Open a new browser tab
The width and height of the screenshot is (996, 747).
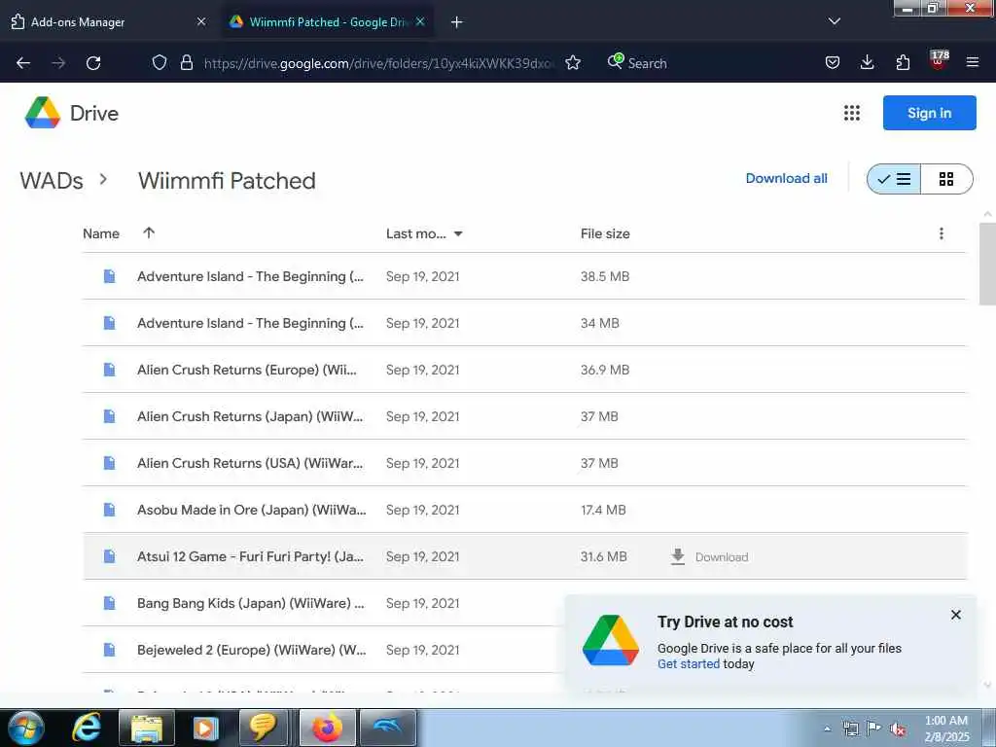[456, 22]
